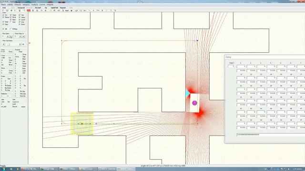Open the View(V) menu
The width and height of the screenshot is (305, 171).
tap(18, 4)
